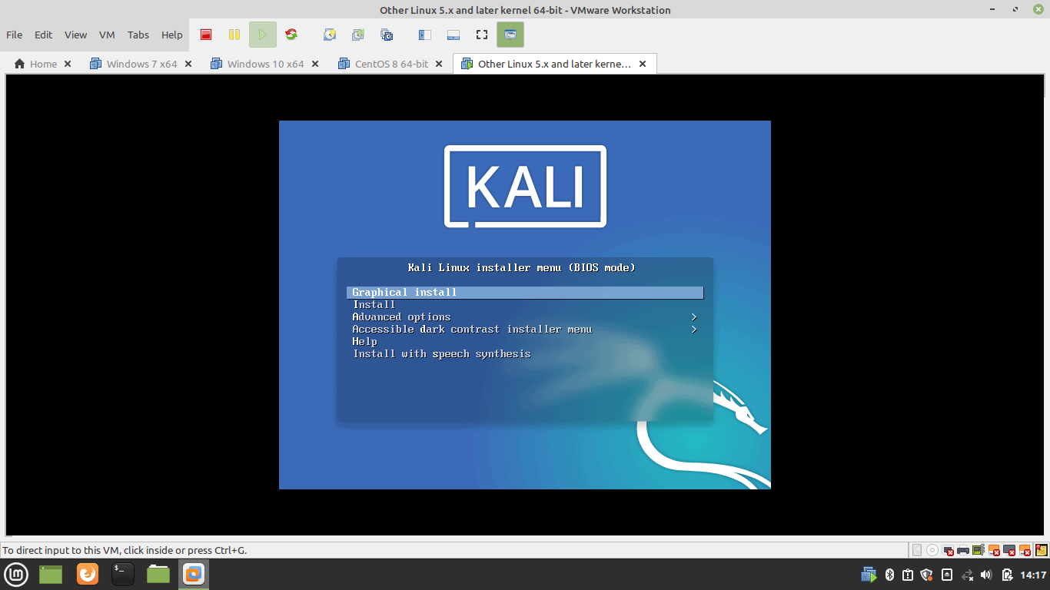The height and width of the screenshot is (590, 1050).
Task: Open the snapshot manager icon
Action: [x=387, y=35]
